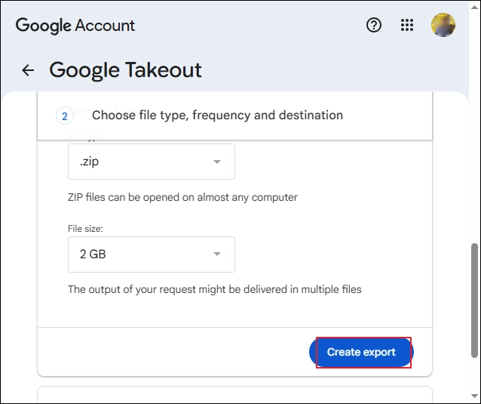Open the Google apps grid icon
Screen dimensions: 481x404
(x=407, y=25)
